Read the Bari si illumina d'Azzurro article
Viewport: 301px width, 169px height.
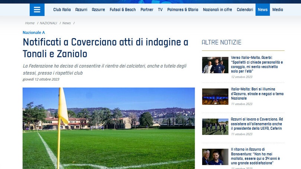pos(257,94)
